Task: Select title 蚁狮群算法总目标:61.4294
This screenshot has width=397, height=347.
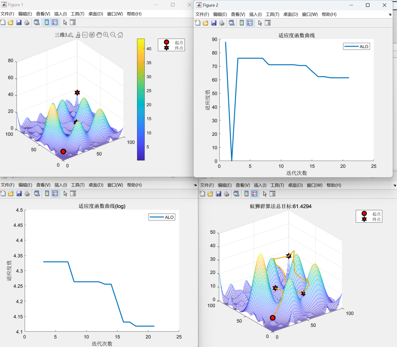Action: coord(281,206)
